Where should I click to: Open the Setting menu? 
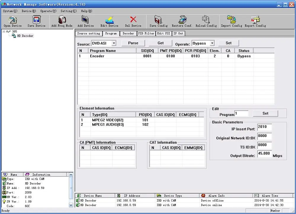pos(68,11)
